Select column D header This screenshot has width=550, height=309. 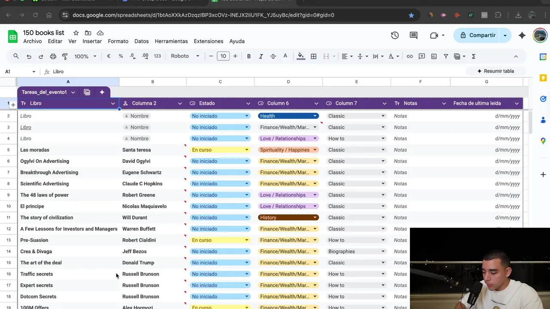coord(288,82)
